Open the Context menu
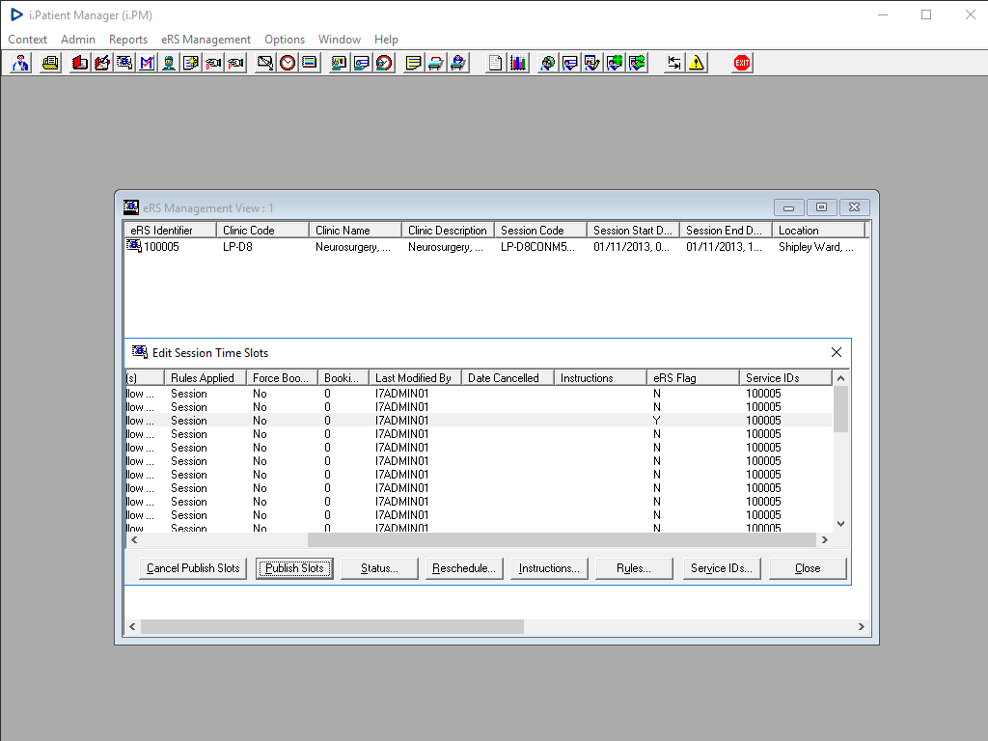The height and width of the screenshot is (741, 988). 27,39
